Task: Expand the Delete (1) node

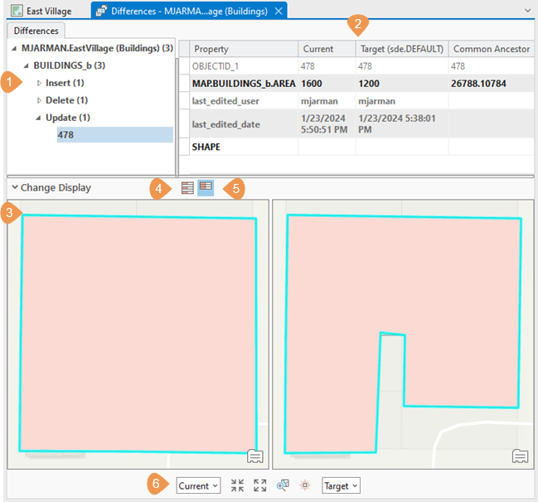Action: pos(39,100)
